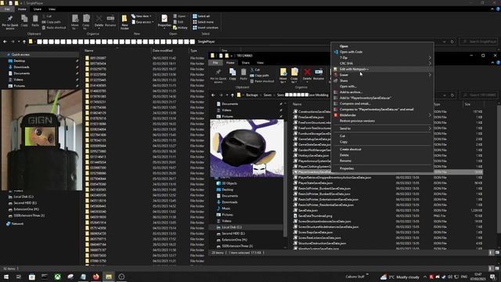Click Compress and email... entry
Viewport: 501px width, 282px height.
[355, 103]
